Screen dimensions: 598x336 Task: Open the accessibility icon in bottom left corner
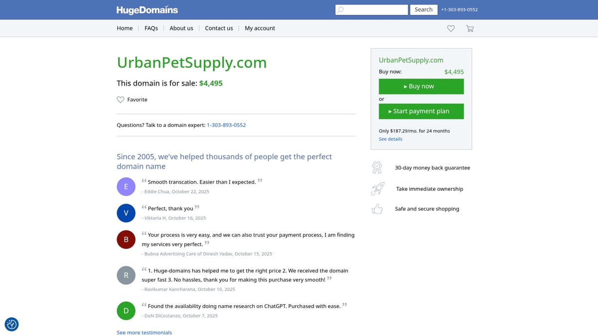tap(11, 324)
